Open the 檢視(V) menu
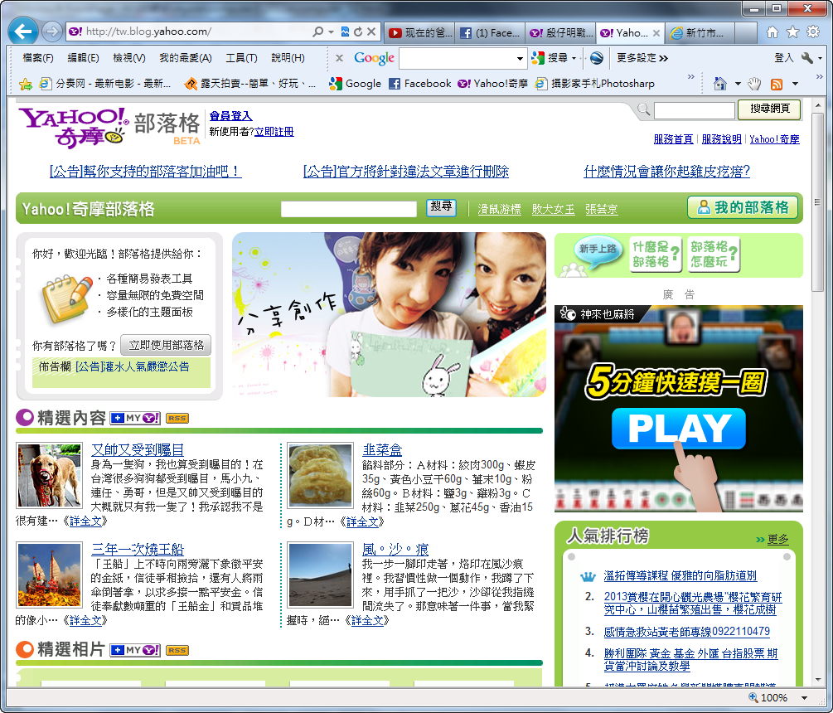 [129, 58]
